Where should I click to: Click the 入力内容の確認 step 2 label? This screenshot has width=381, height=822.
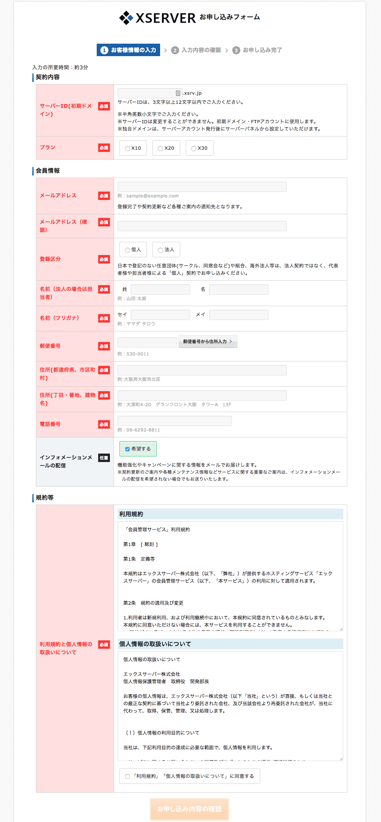(201, 50)
